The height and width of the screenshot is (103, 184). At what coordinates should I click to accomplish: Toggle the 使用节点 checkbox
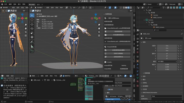click(64, 76)
